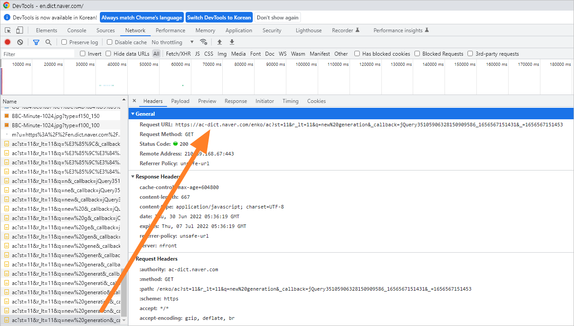The height and width of the screenshot is (326, 574).
Task: Open the Performance tab
Action: pyautogui.click(x=171, y=30)
